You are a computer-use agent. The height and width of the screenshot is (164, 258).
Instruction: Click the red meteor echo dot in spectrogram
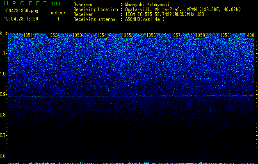click(x=108, y=124)
